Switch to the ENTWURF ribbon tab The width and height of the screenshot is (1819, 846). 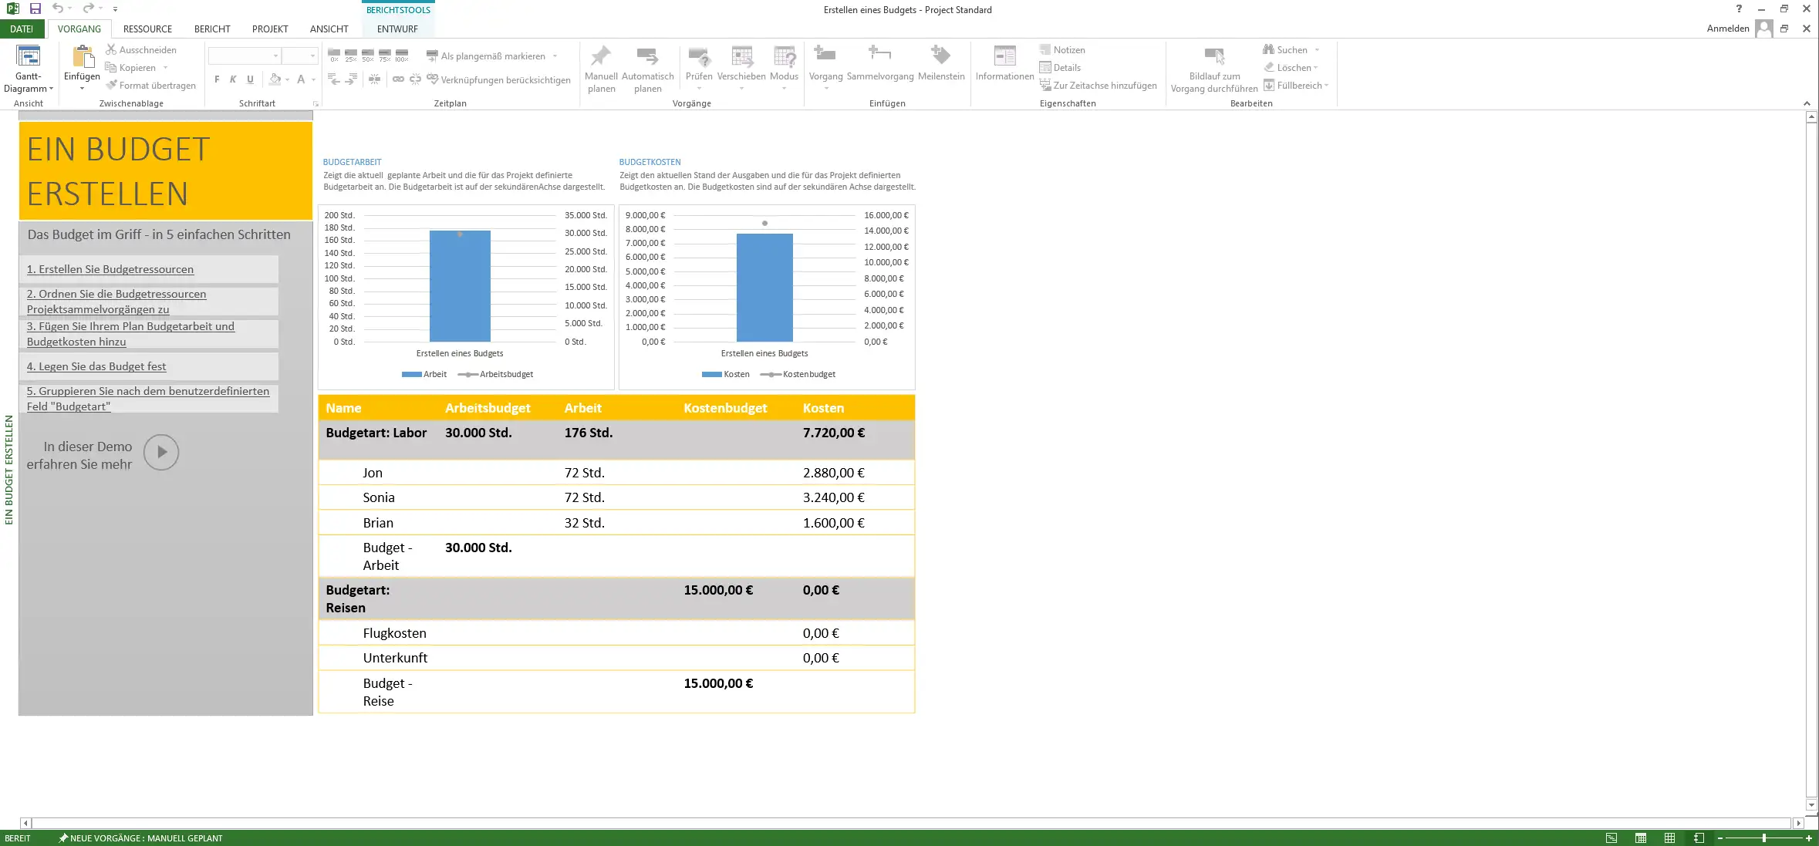[x=397, y=29]
